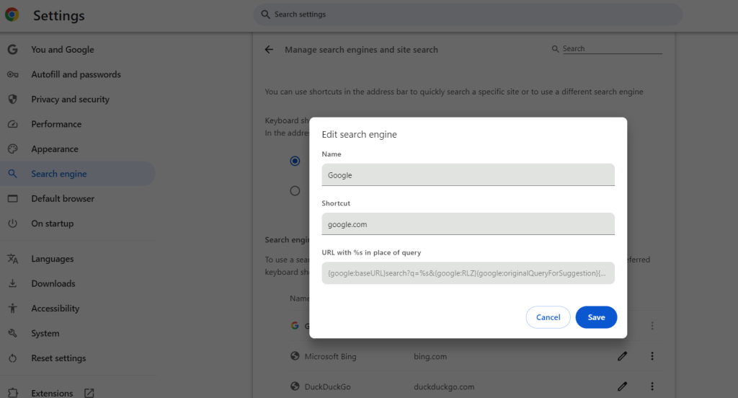Click the Chrome logo beside Settings

tap(12, 14)
